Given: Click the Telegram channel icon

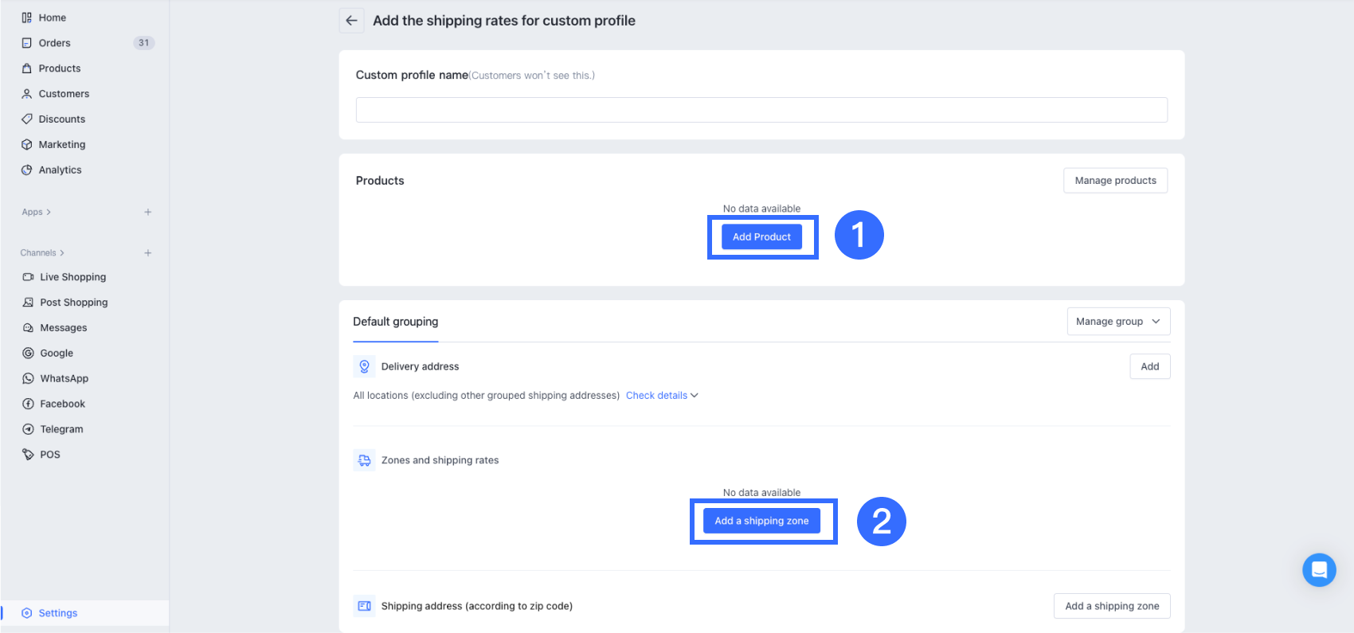Looking at the screenshot, I should [29, 429].
